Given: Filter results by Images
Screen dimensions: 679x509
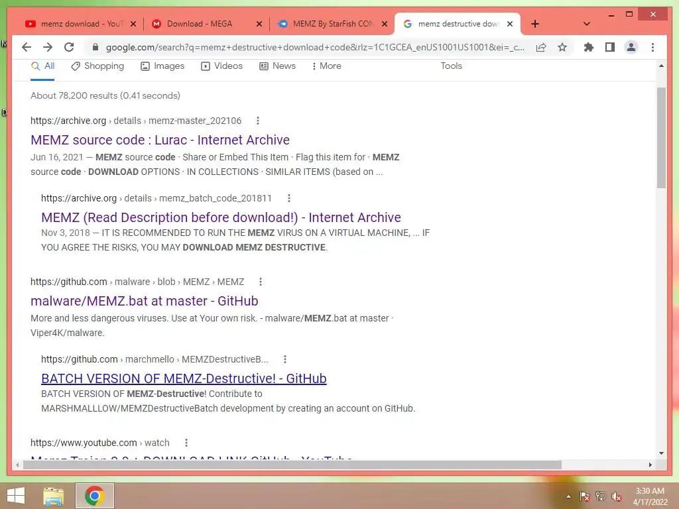Looking at the screenshot, I should (163, 66).
